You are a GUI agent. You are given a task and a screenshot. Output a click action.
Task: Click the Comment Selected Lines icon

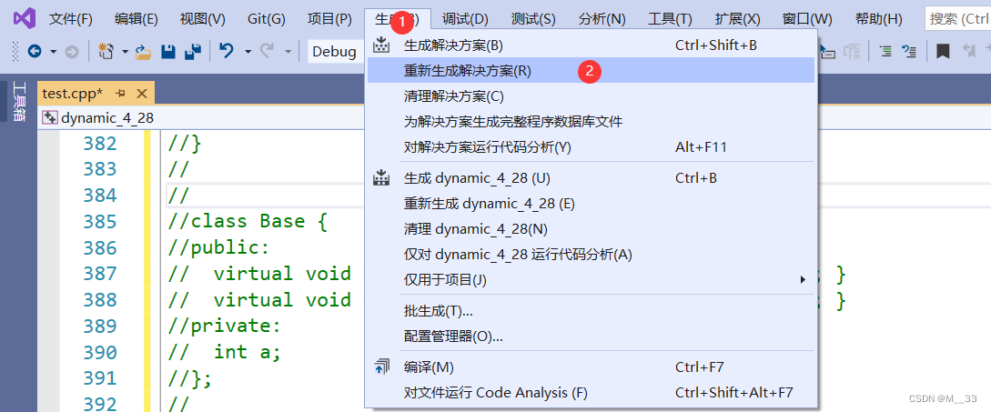click(x=886, y=51)
